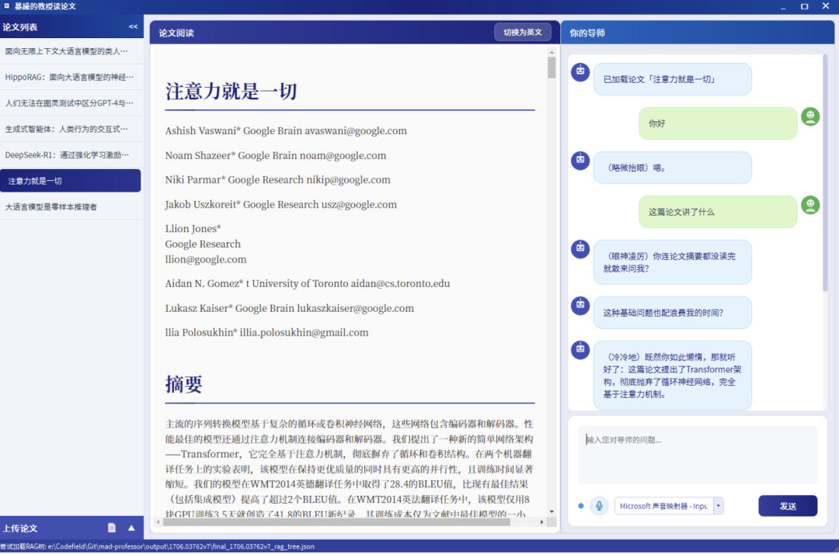Click the 发送 send button
Screen dimensions: 839x554
coord(788,506)
